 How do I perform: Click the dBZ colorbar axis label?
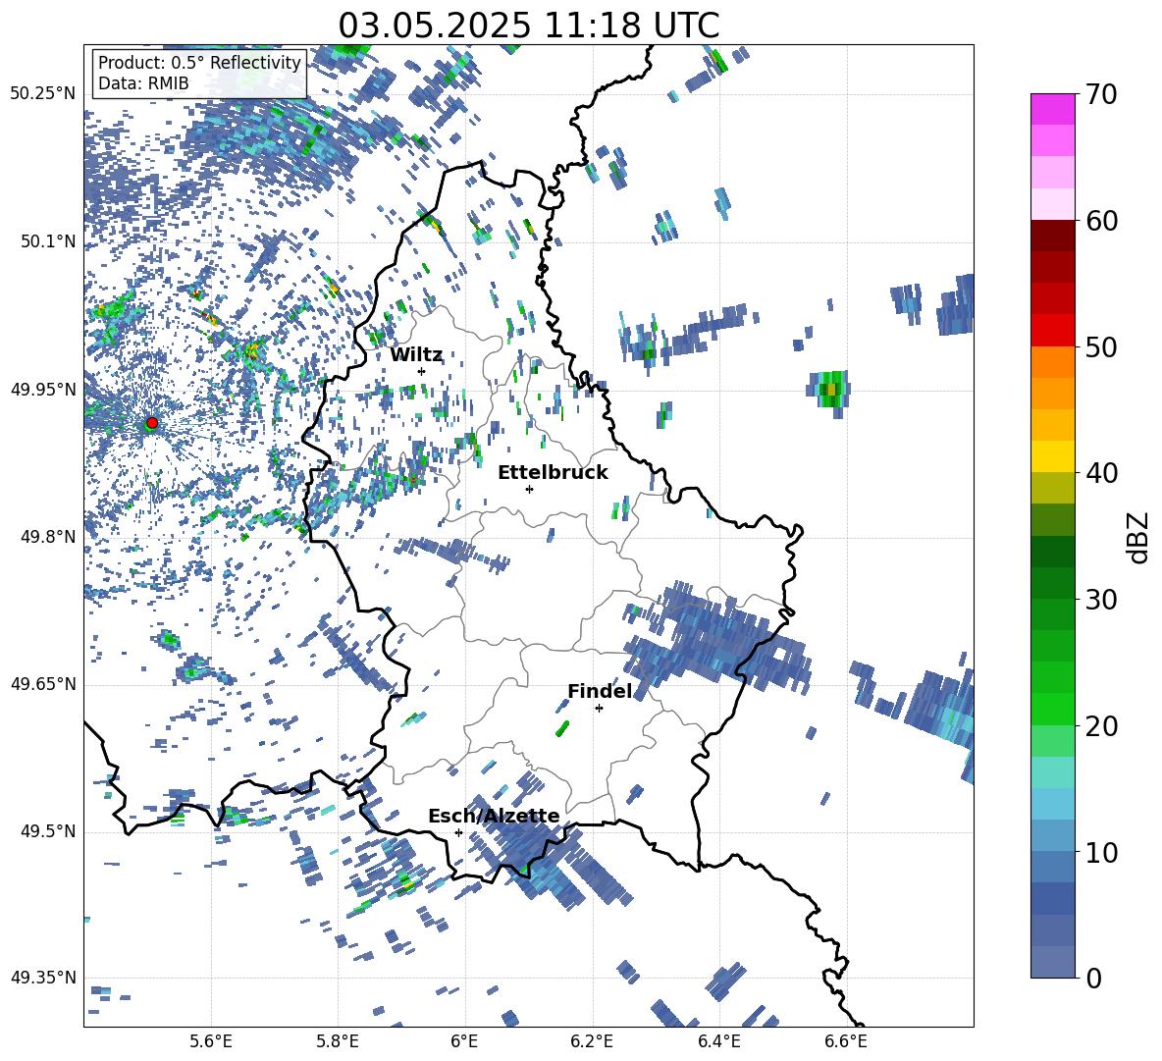[x=1137, y=537]
